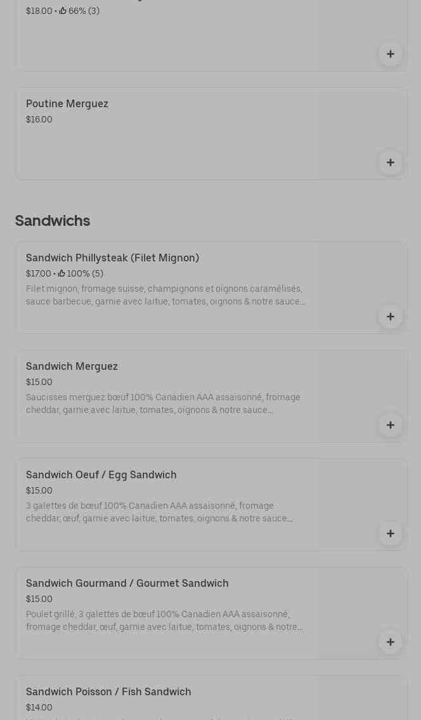
Task: Open Sandwich Oeuf / Egg Sandwich title
Action: pos(101,475)
